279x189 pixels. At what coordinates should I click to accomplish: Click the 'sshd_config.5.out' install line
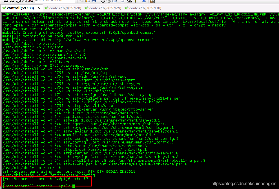point(90,139)
